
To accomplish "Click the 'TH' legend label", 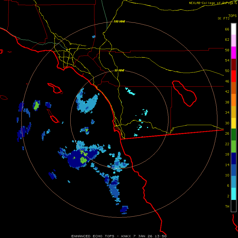I will (x=227, y=207).
